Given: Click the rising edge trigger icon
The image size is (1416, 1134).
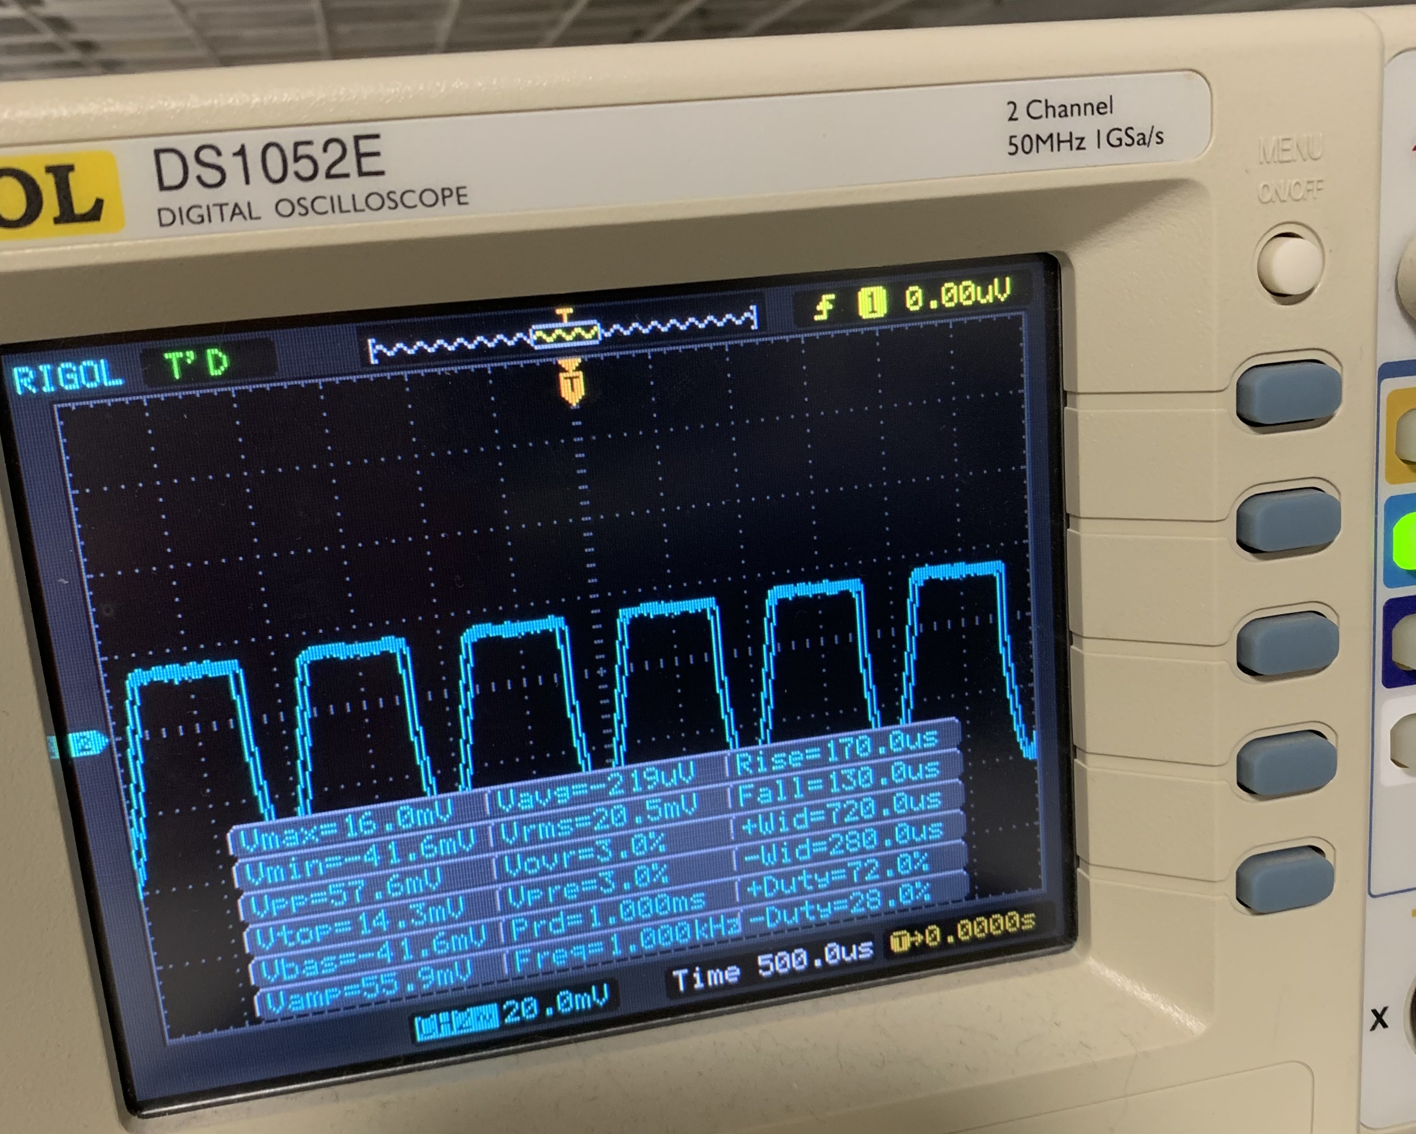Looking at the screenshot, I should click(824, 307).
